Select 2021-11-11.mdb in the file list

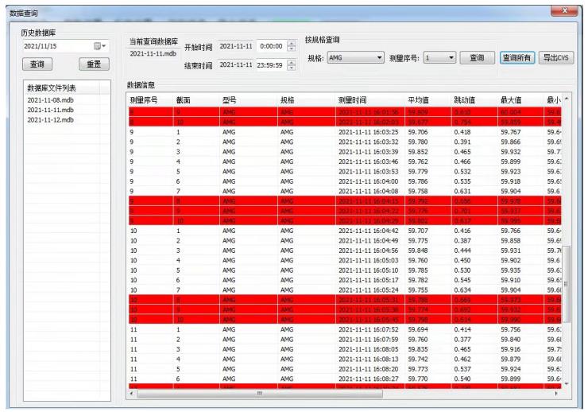tap(51, 111)
